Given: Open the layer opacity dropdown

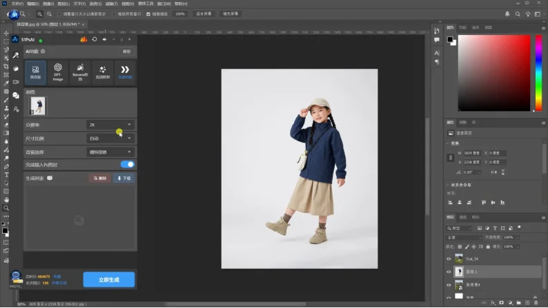Looking at the screenshot, I should coord(518,238).
